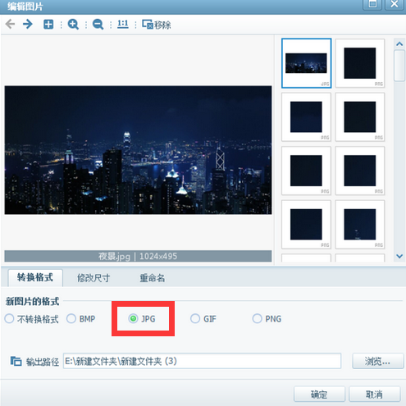Select fourth row left PNG thumbnail

click(306, 224)
